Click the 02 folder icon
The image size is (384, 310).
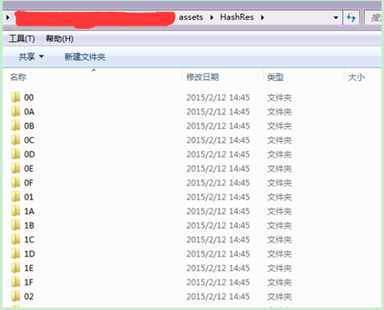[x=16, y=296]
